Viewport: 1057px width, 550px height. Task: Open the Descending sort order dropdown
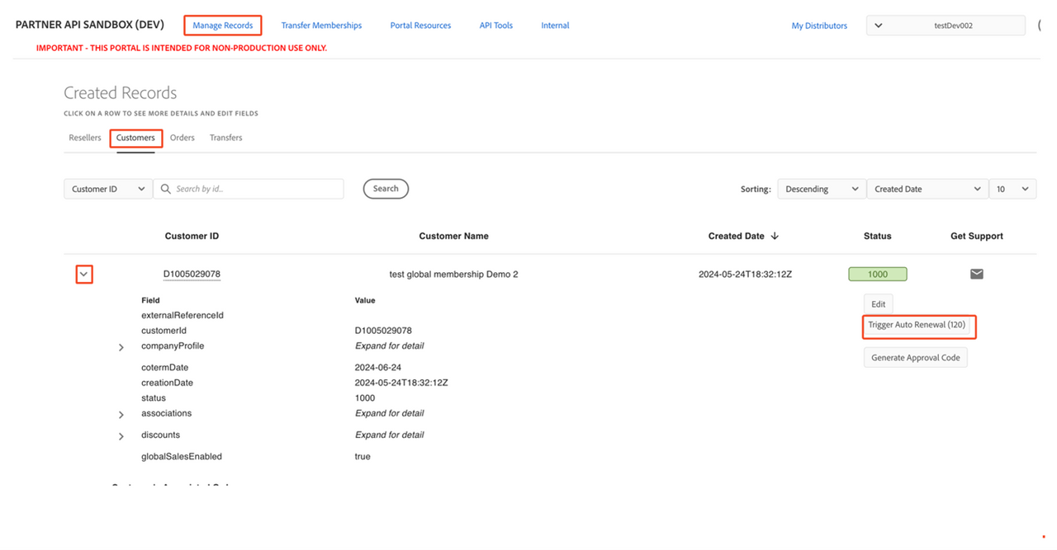(821, 189)
